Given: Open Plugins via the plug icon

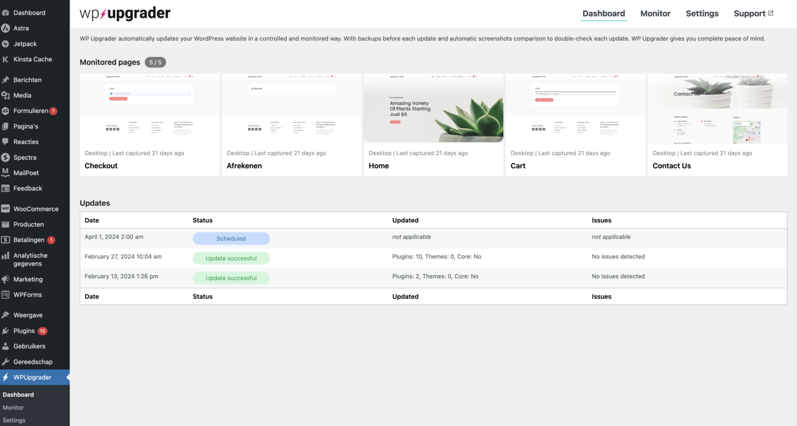Looking at the screenshot, I should pyautogui.click(x=6, y=331).
